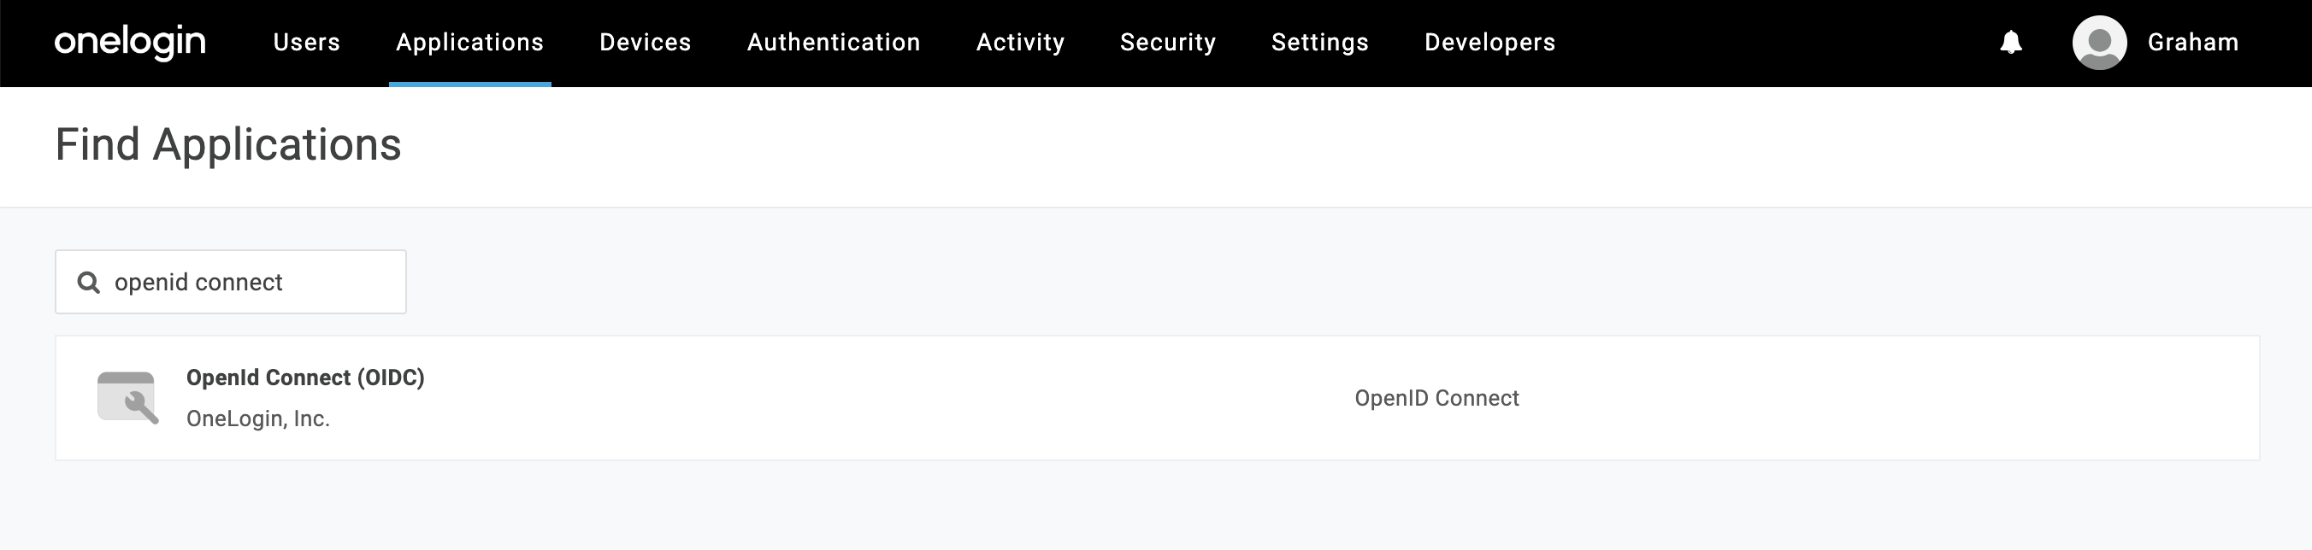The width and height of the screenshot is (2312, 550).
Task: Click the OpenId Connect app icon
Action: coord(127,397)
